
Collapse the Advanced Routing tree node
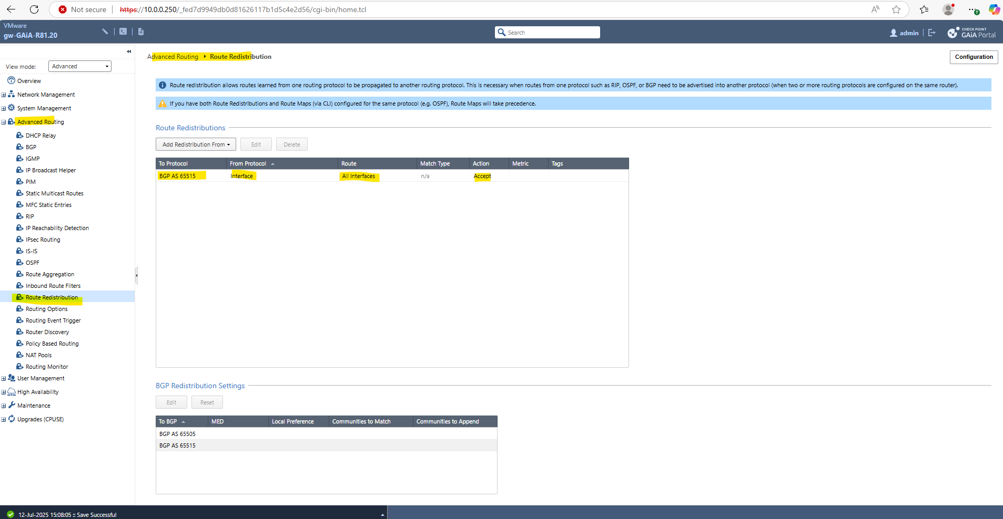4,122
